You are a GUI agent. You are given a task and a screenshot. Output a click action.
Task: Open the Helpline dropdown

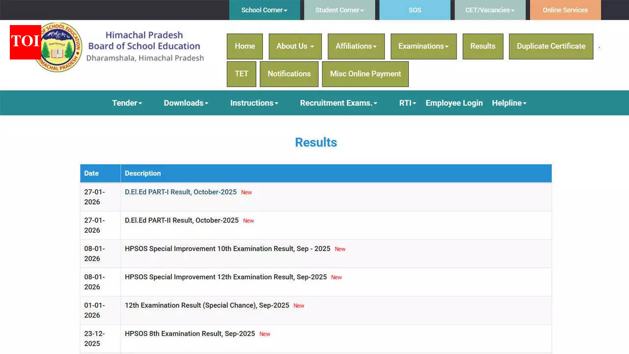coord(509,103)
